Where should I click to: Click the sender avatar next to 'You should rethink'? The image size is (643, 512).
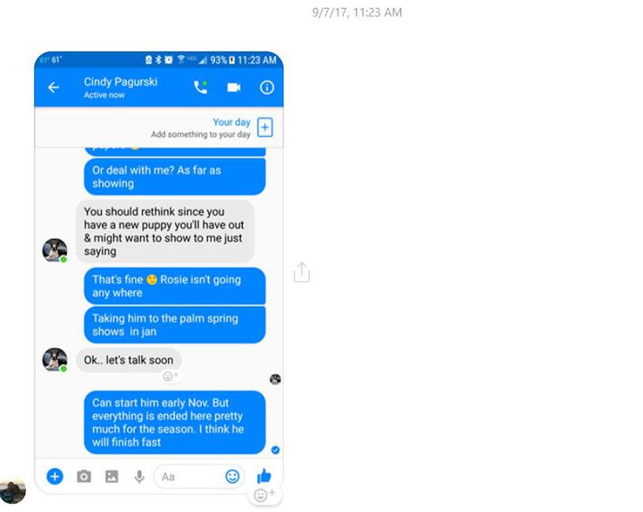pyautogui.click(x=54, y=250)
